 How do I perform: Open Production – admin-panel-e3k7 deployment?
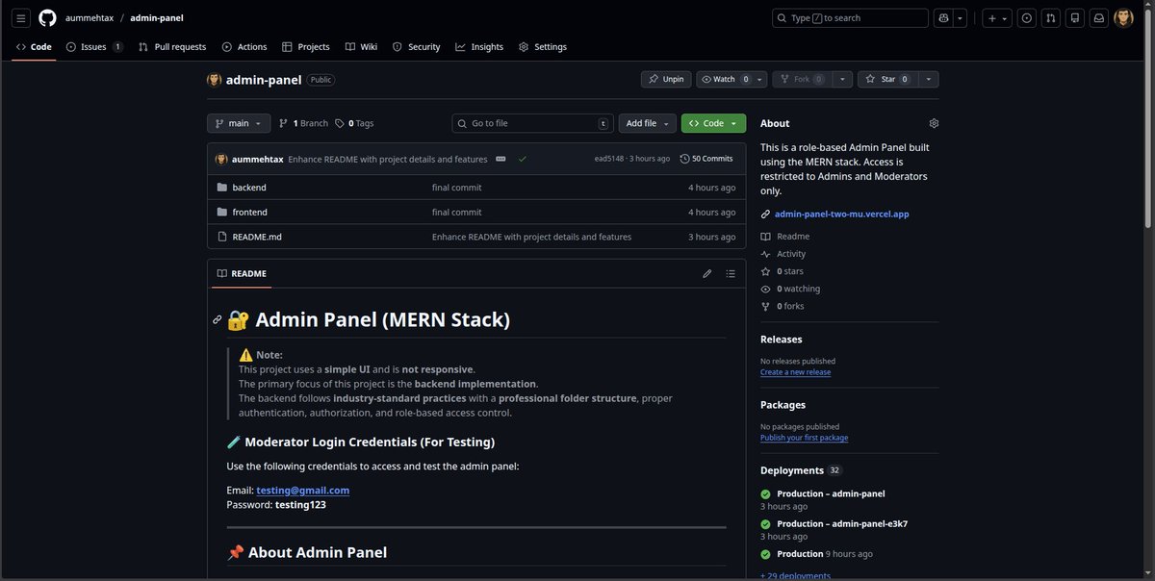point(842,524)
